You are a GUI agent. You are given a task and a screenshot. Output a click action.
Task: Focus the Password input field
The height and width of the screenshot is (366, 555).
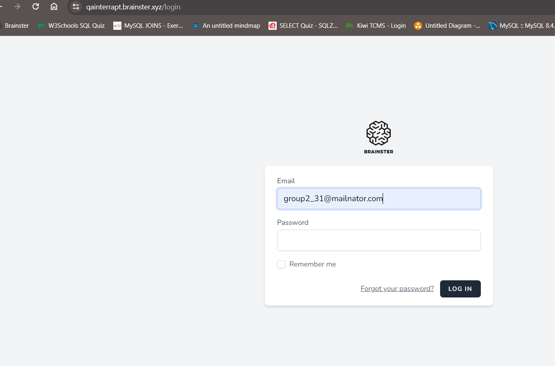click(379, 240)
